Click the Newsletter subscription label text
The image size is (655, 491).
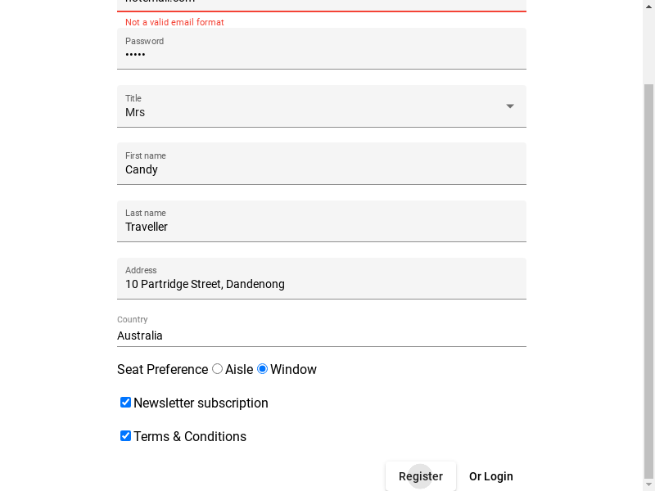201,403
